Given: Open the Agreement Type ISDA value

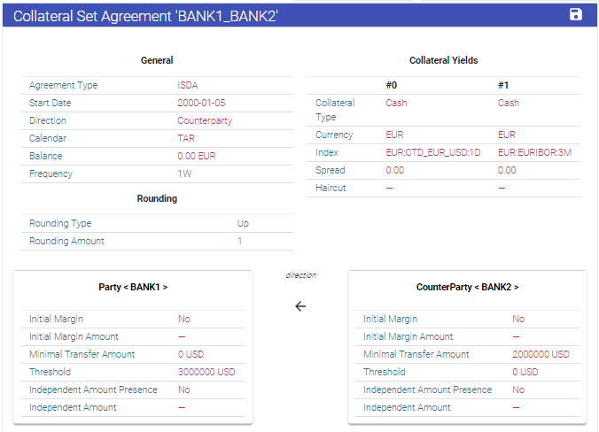Looking at the screenshot, I should coord(188,86).
